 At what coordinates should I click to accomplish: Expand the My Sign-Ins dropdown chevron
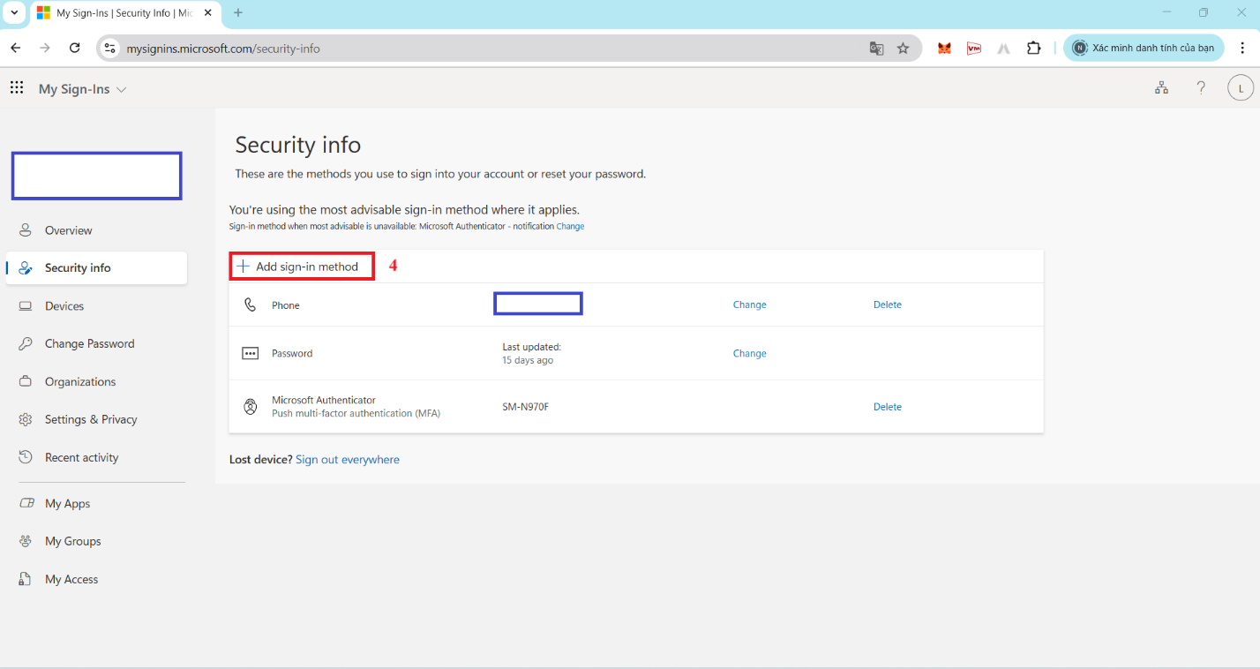pyautogui.click(x=122, y=90)
